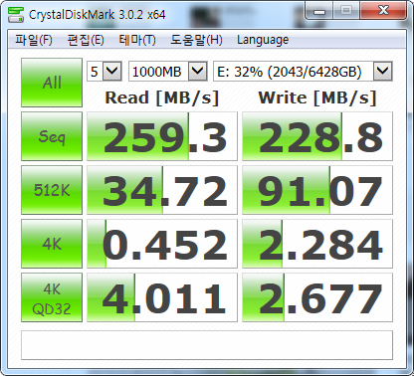Open the 도움말(H) menu
The height and width of the screenshot is (376, 414).
(196, 40)
